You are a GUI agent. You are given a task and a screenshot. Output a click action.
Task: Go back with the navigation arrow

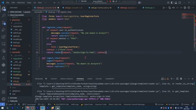tap(55, 2)
